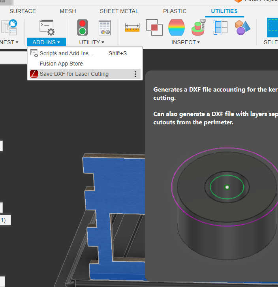This screenshot has width=278, height=287.
Task: Collapse the ADD-INS dropdown
Action: coord(46,42)
